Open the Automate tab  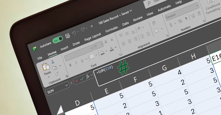tap(164, 8)
